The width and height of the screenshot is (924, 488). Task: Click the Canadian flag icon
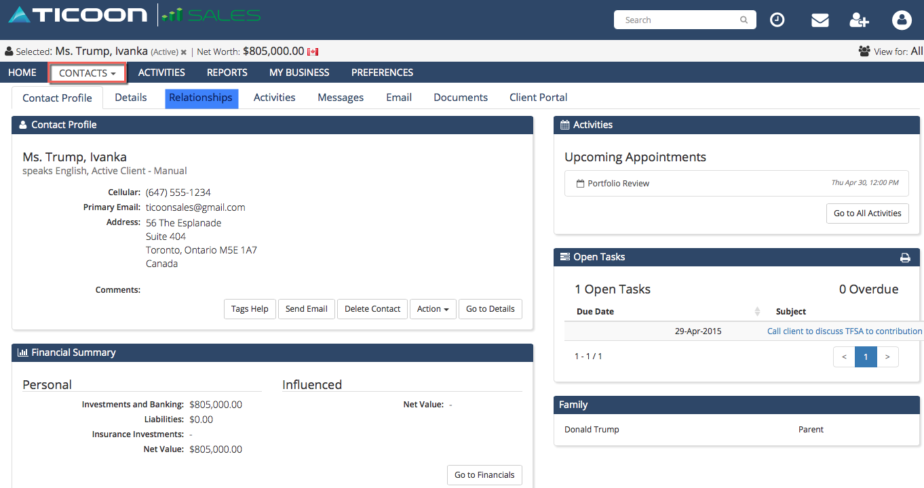coord(313,52)
